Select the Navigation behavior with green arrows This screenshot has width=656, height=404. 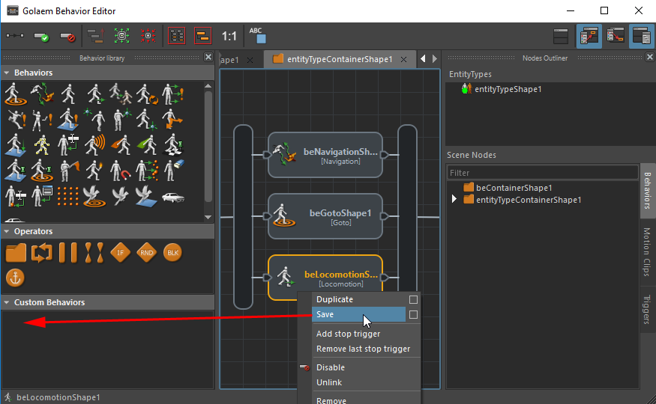tap(42, 94)
